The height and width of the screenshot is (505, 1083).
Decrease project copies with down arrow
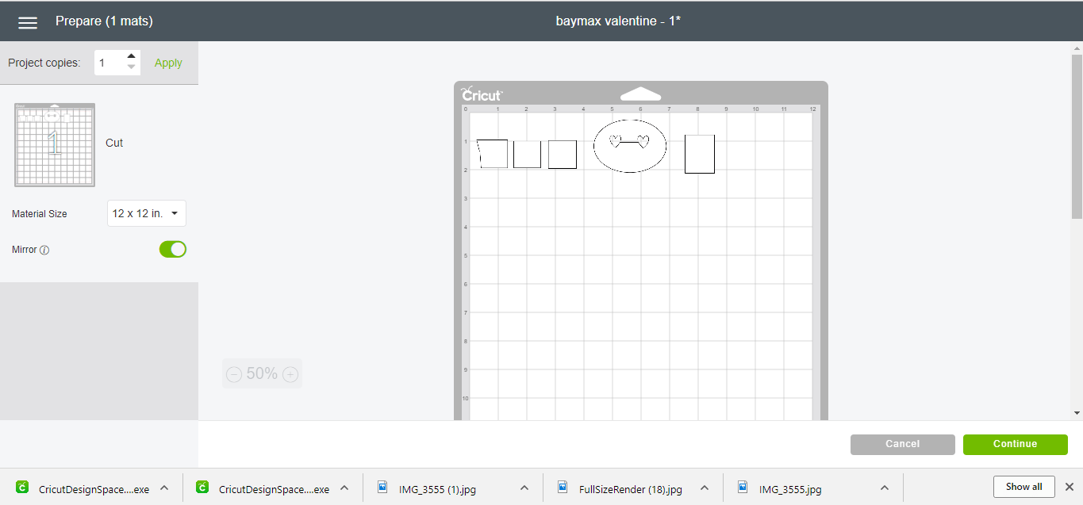click(132, 67)
